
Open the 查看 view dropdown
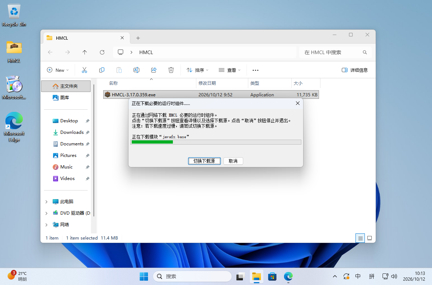tap(230, 70)
